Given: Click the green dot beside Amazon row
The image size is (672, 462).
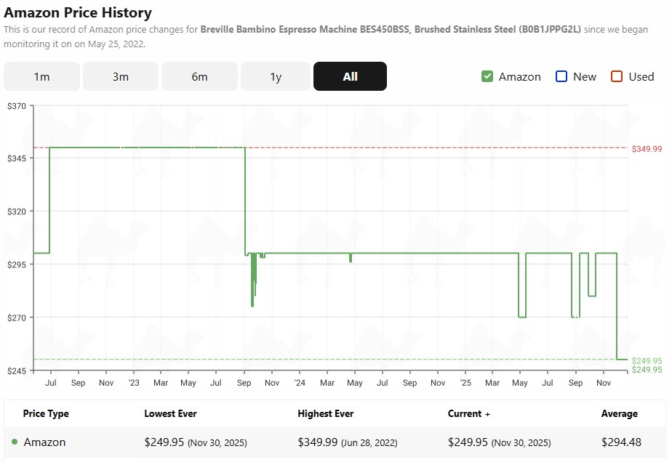Looking at the screenshot, I should click(x=15, y=442).
